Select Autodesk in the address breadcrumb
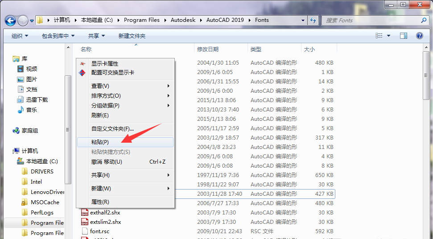 [183, 20]
